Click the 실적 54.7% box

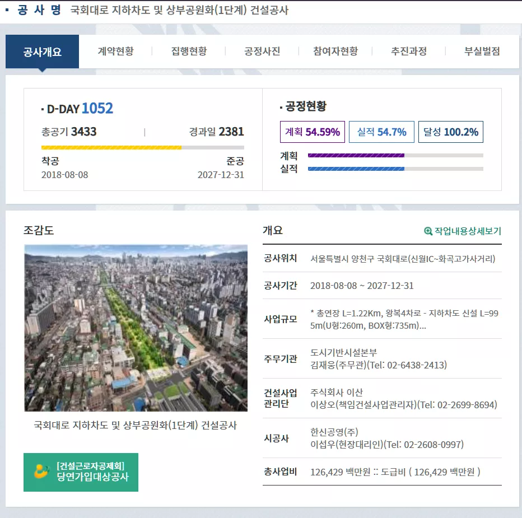381,132
